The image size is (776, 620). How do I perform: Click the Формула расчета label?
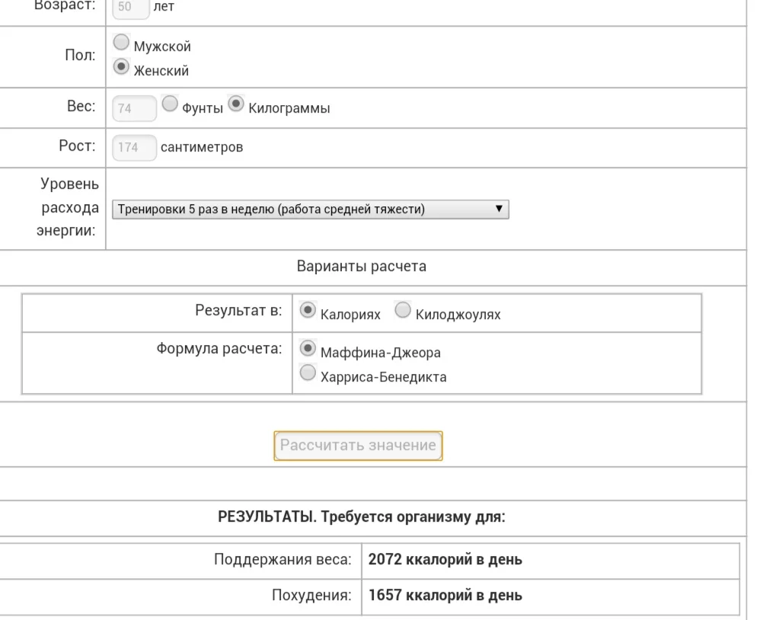[219, 349]
